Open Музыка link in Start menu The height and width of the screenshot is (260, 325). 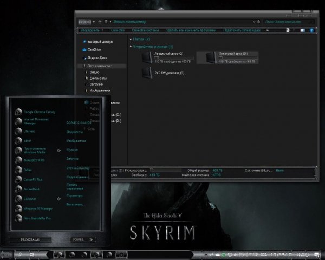(72, 149)
